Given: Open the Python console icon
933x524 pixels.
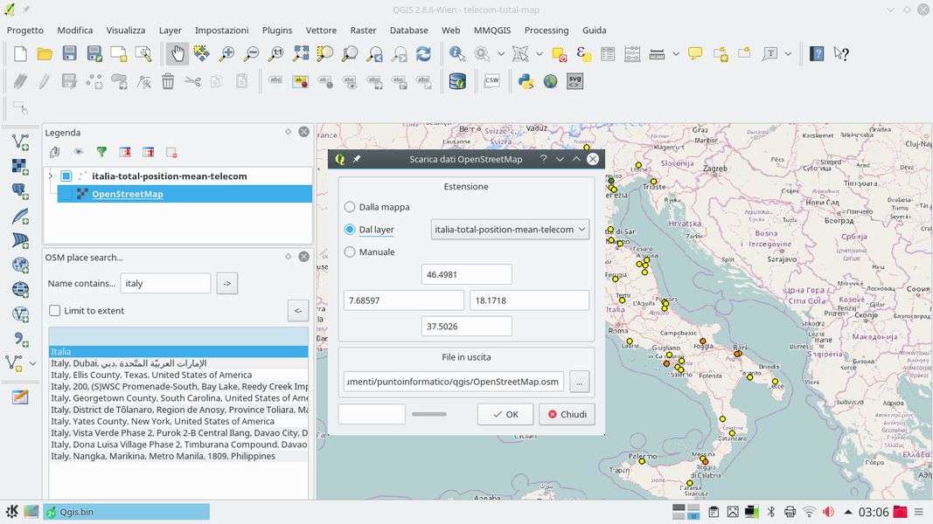Looking at the screenshot, I should tap(526, 81).
